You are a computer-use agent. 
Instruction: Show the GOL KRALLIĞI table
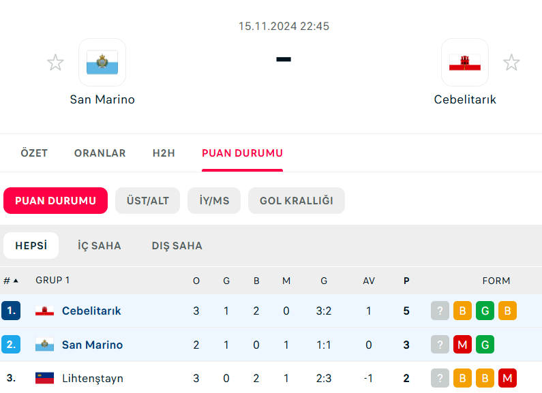coord(297,201)
